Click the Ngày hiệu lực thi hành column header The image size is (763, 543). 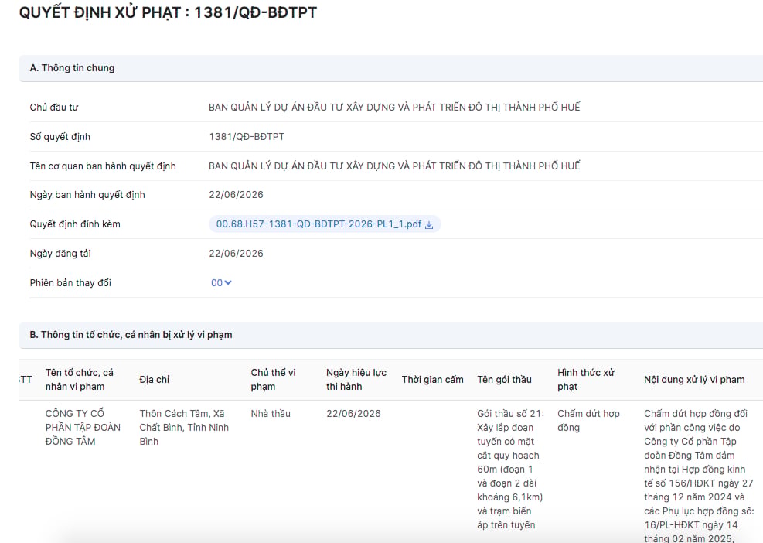tap(356, 379)
